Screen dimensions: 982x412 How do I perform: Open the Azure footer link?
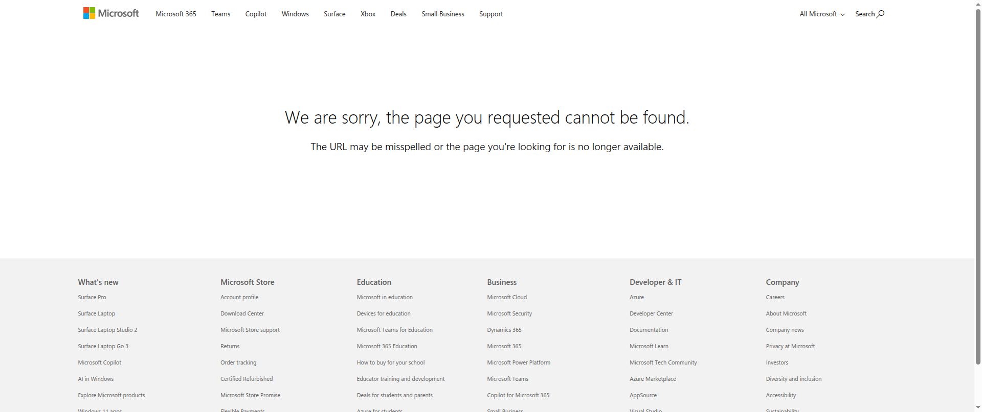tap(637, 297)
